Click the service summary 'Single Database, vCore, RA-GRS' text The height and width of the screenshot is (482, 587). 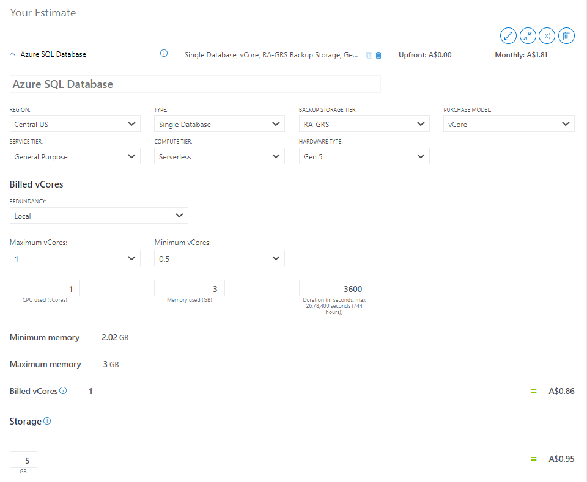point(271,55)
